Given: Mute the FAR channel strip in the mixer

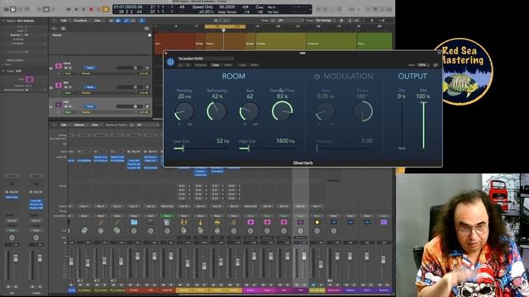Looking at the screenshot, I should coord(297,285).
